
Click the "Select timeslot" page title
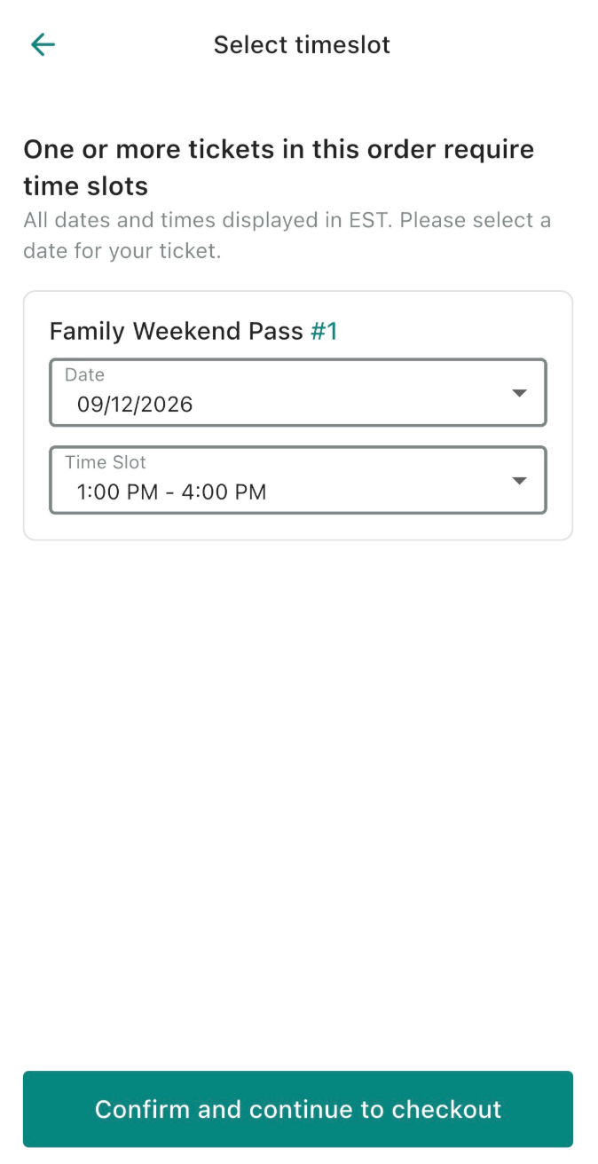(302, 44)
